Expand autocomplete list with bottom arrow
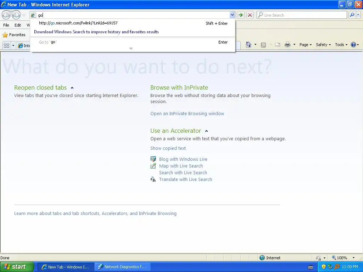Image resolution: width=363 pixels, height=272 pixels. [x=131, y=49]
